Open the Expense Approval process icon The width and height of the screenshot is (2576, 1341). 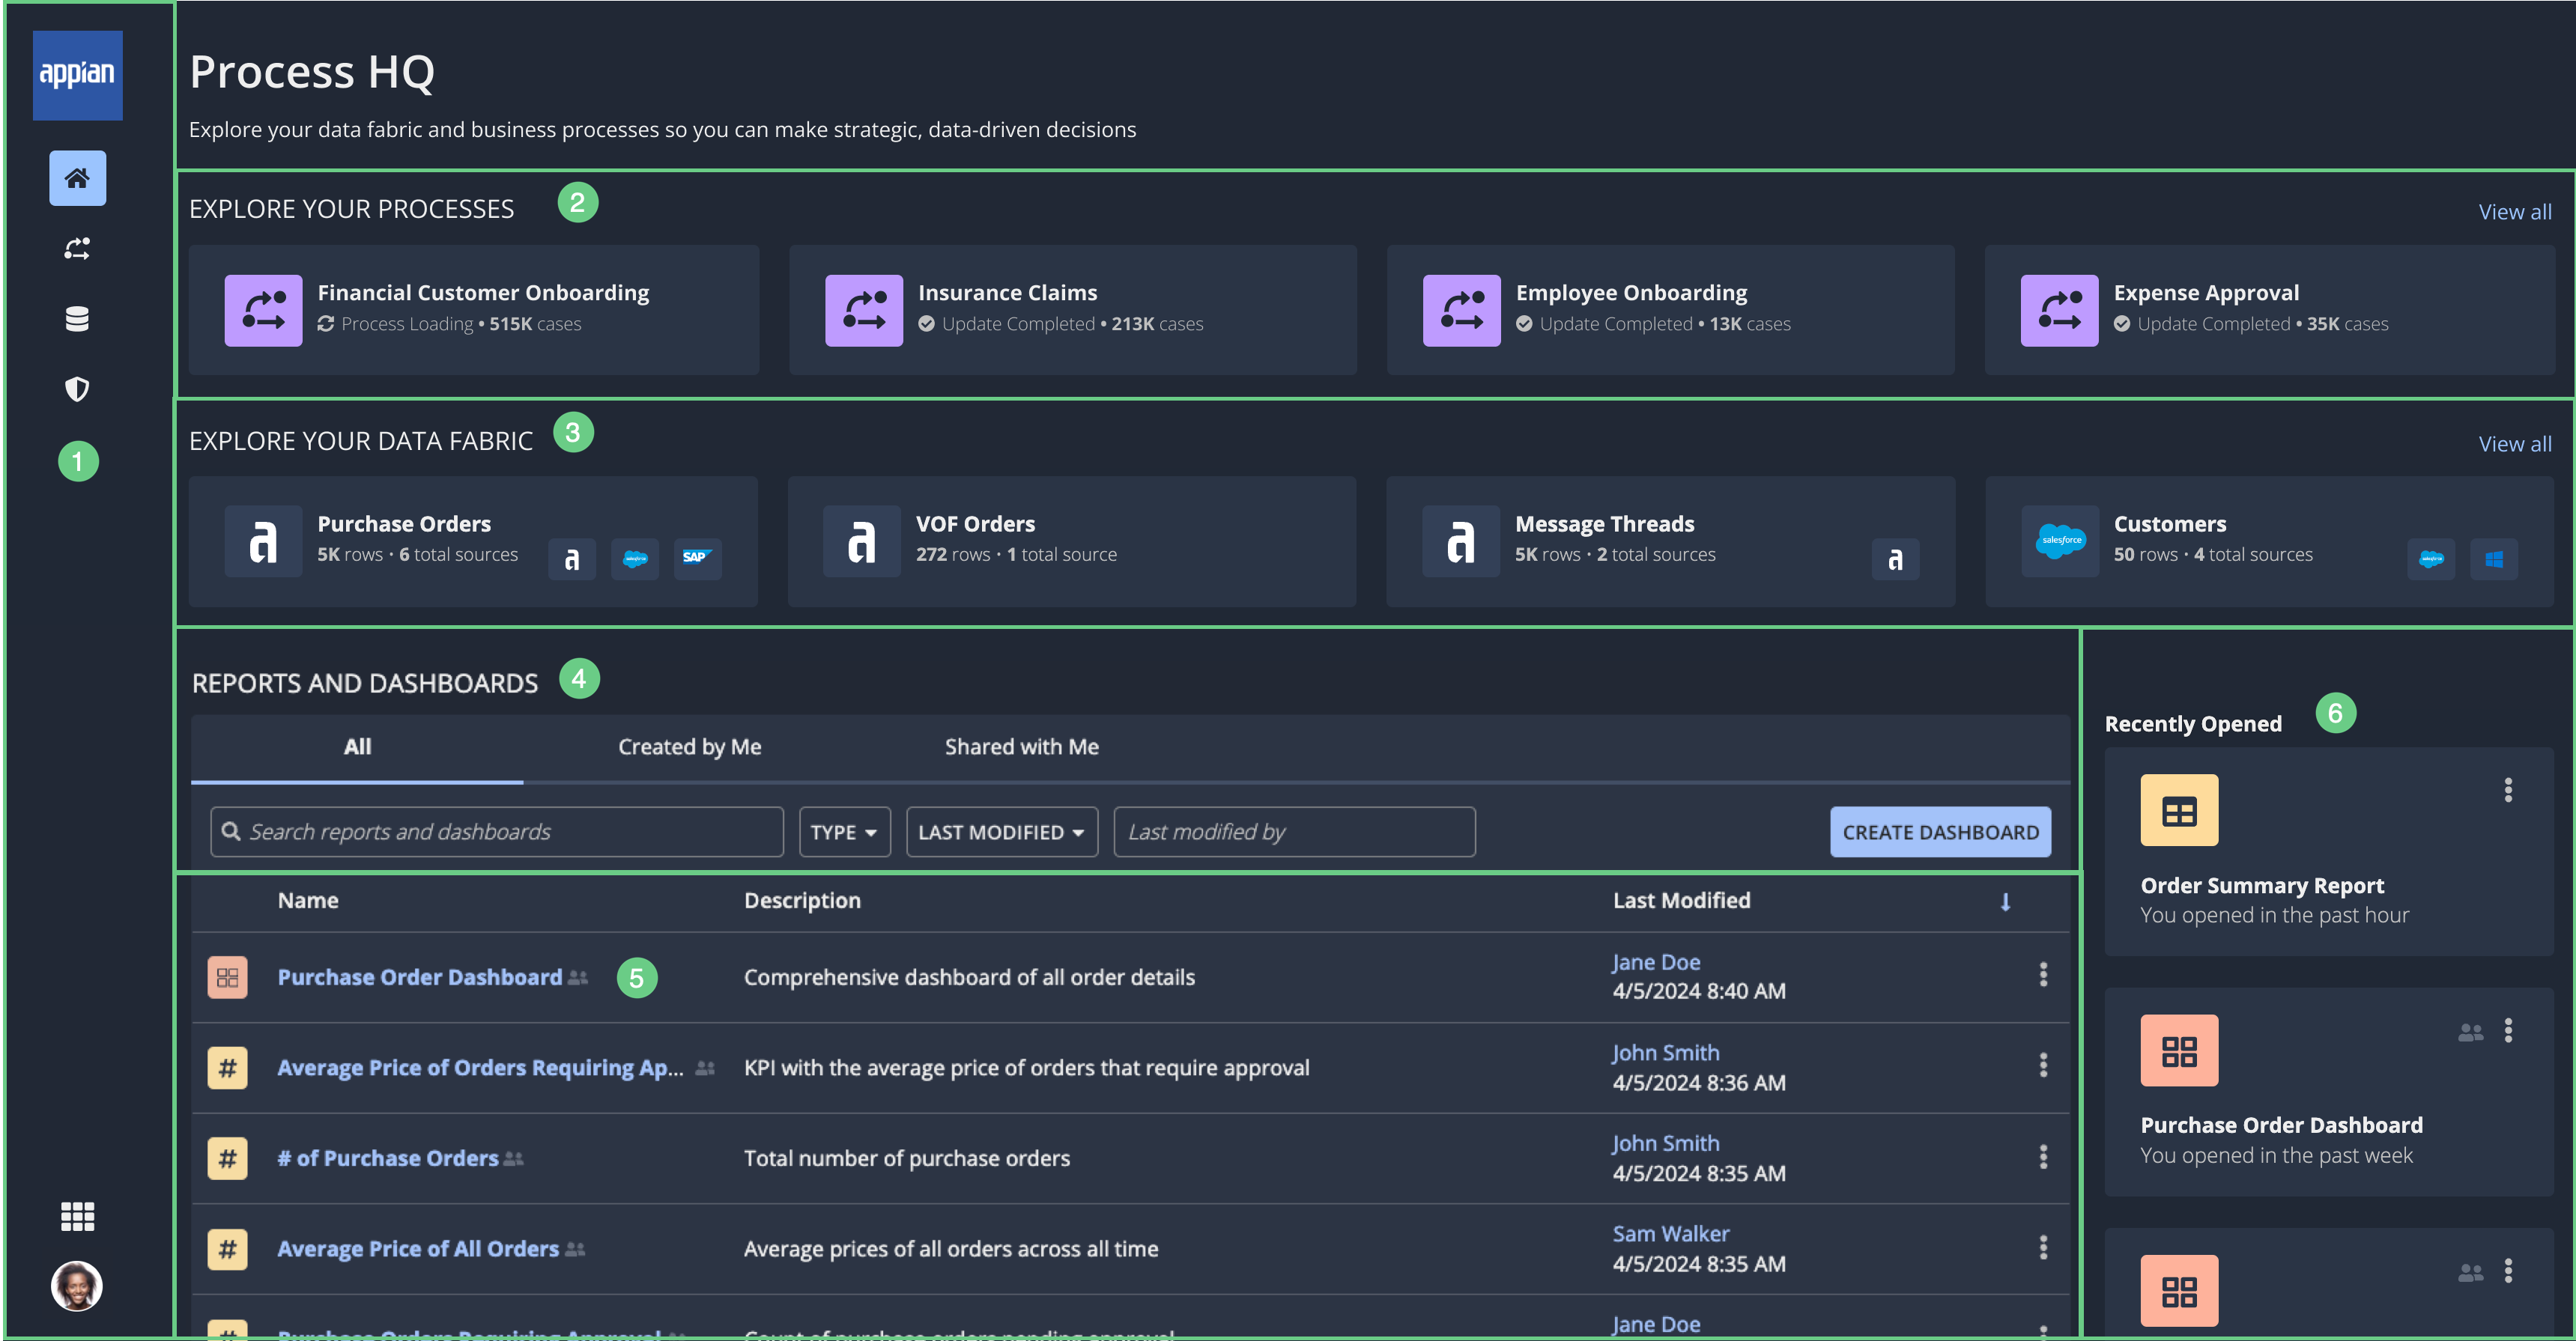coord(2059,311)
